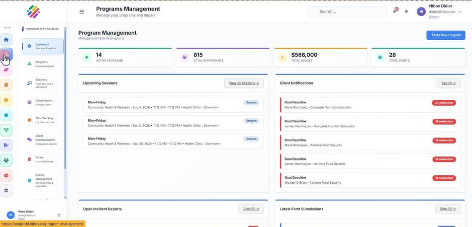Open the Home icon in main rail
Viewport: 472px width, 227px height.
(6, 40)
